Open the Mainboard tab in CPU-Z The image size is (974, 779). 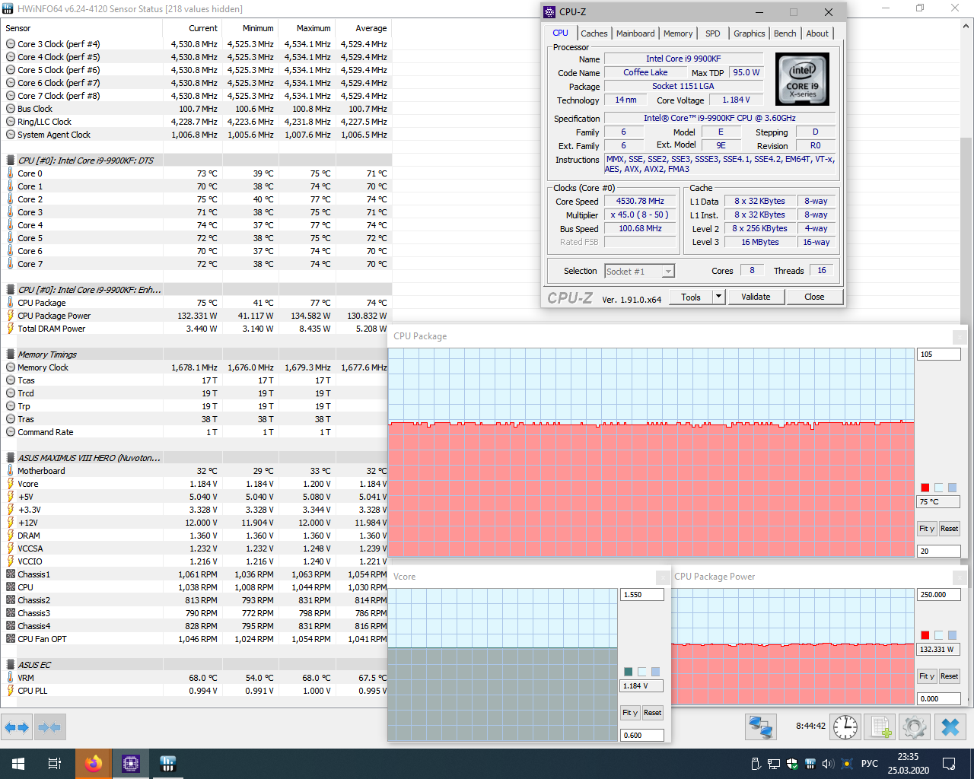point(635,33)
